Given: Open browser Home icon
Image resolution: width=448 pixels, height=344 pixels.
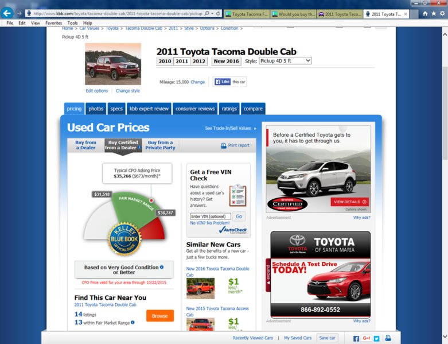Looking at the screenshot, I should 425,14.
